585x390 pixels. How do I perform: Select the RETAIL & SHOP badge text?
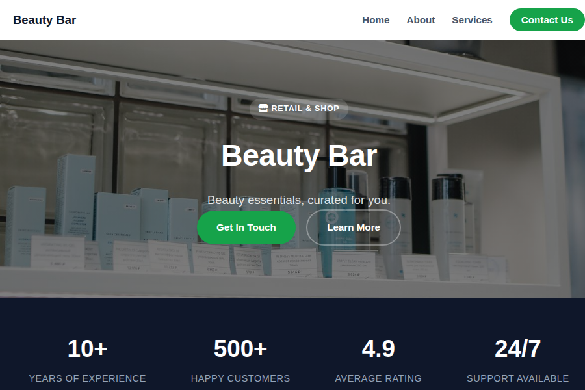coord(305,109)
